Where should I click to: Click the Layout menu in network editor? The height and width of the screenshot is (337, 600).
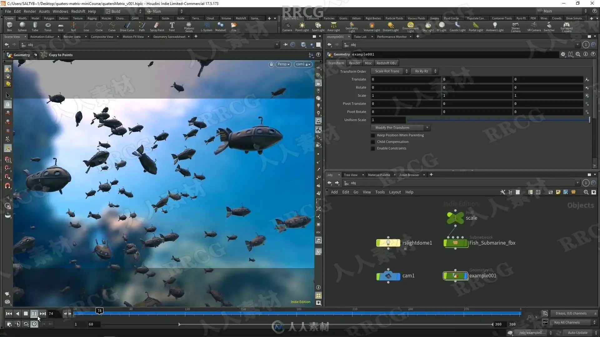click(x=395, y=192)
